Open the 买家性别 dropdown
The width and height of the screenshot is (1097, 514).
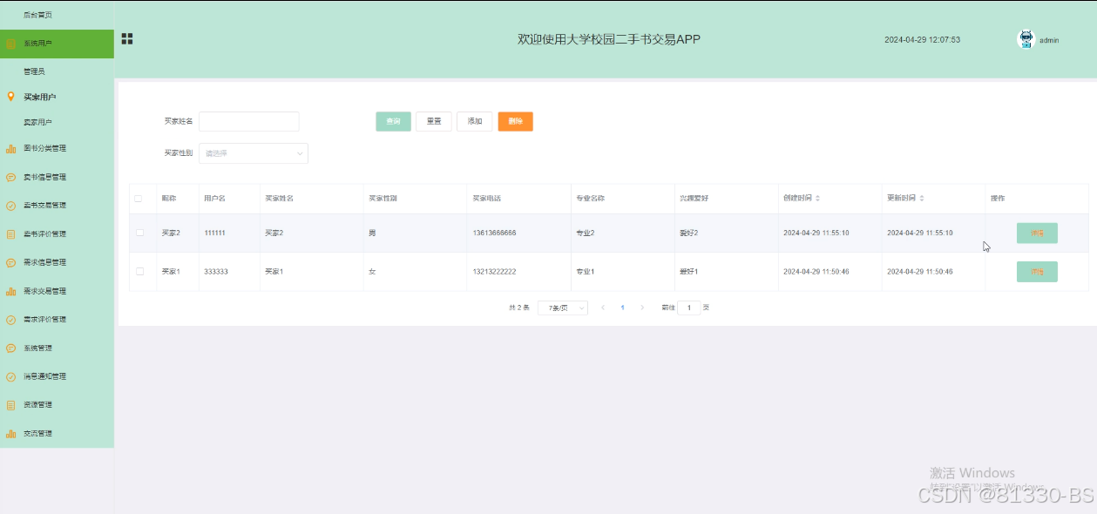254,153
